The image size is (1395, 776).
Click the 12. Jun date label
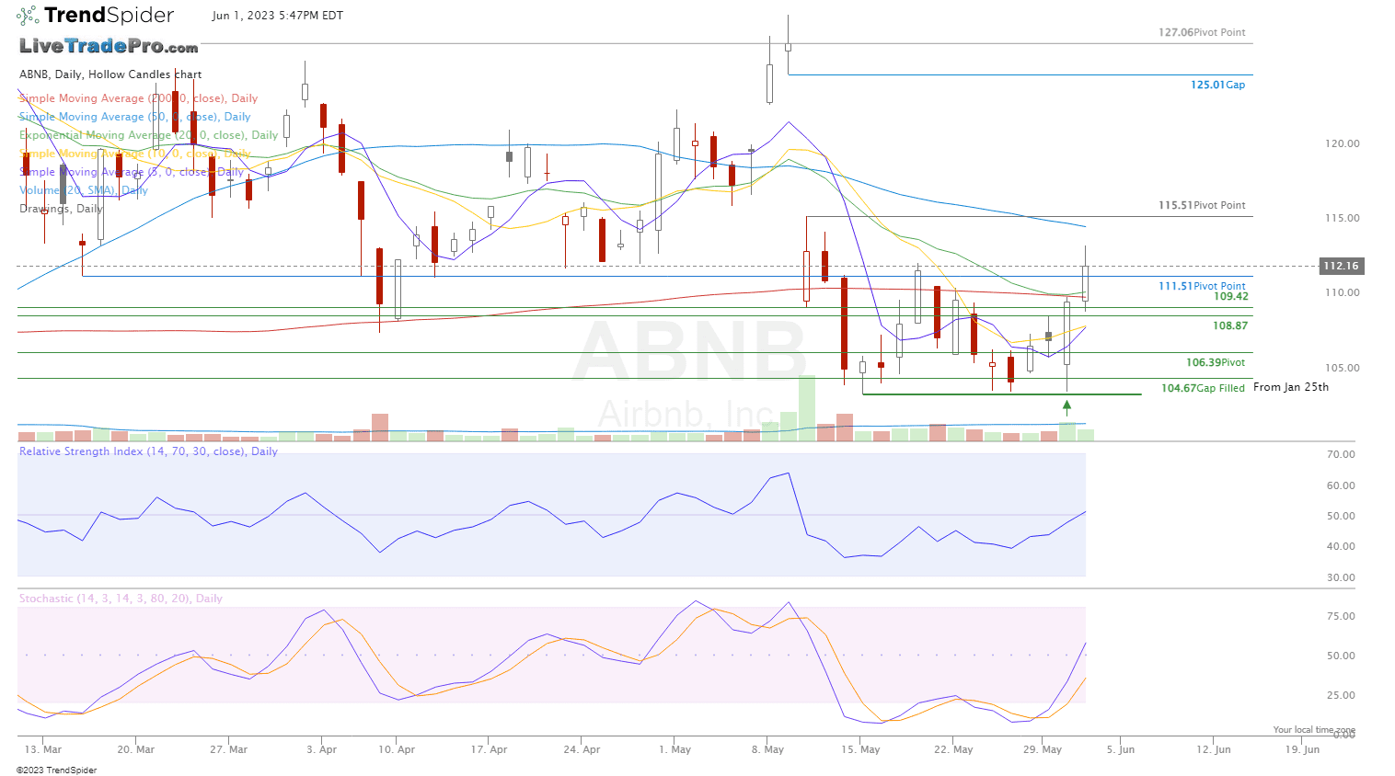(x=1214, y=749)
